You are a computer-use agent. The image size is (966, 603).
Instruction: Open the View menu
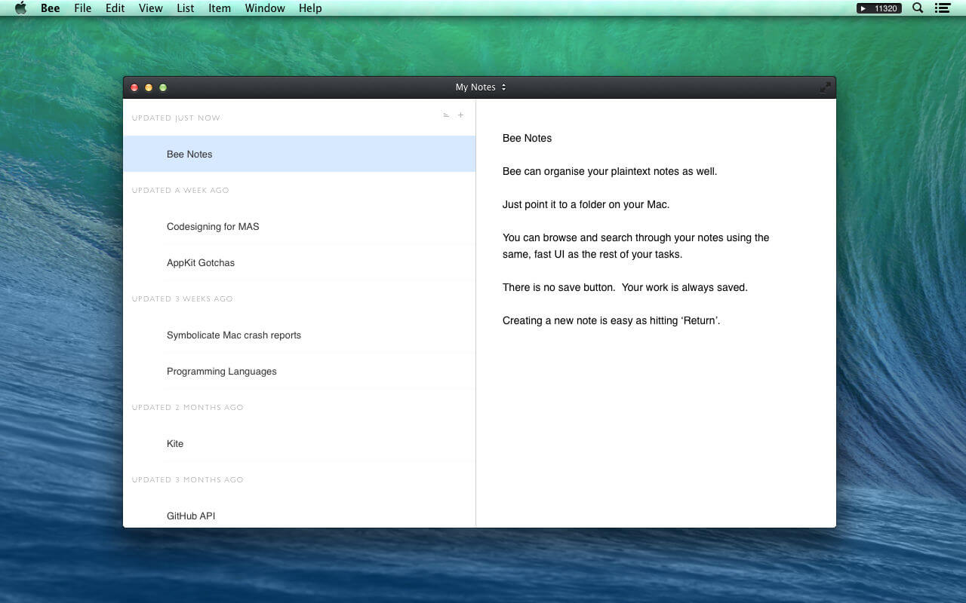(151, 8)
